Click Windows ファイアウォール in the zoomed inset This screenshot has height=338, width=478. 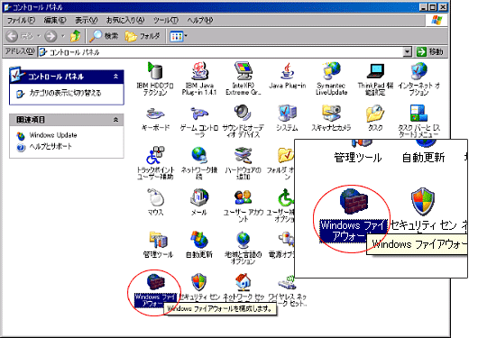(354, 201)
